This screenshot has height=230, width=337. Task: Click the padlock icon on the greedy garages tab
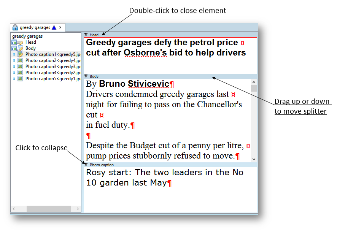[15, 27]
